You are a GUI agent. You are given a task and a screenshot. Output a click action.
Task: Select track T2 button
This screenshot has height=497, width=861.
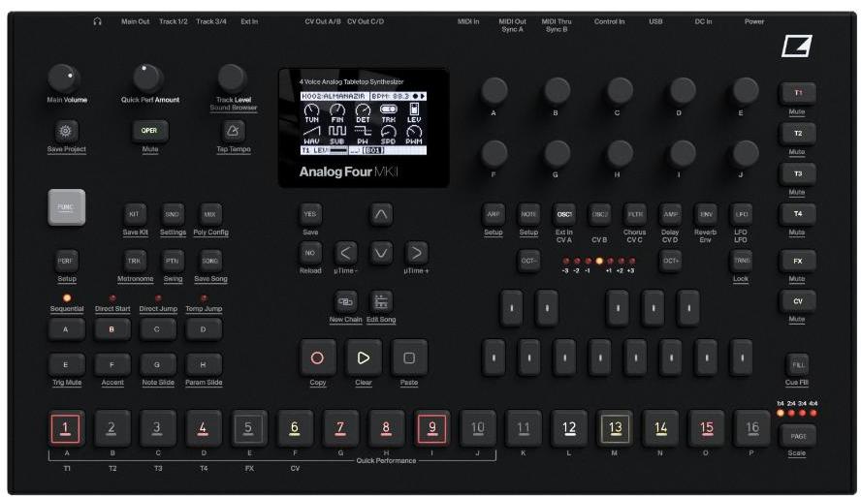point(797,134)
